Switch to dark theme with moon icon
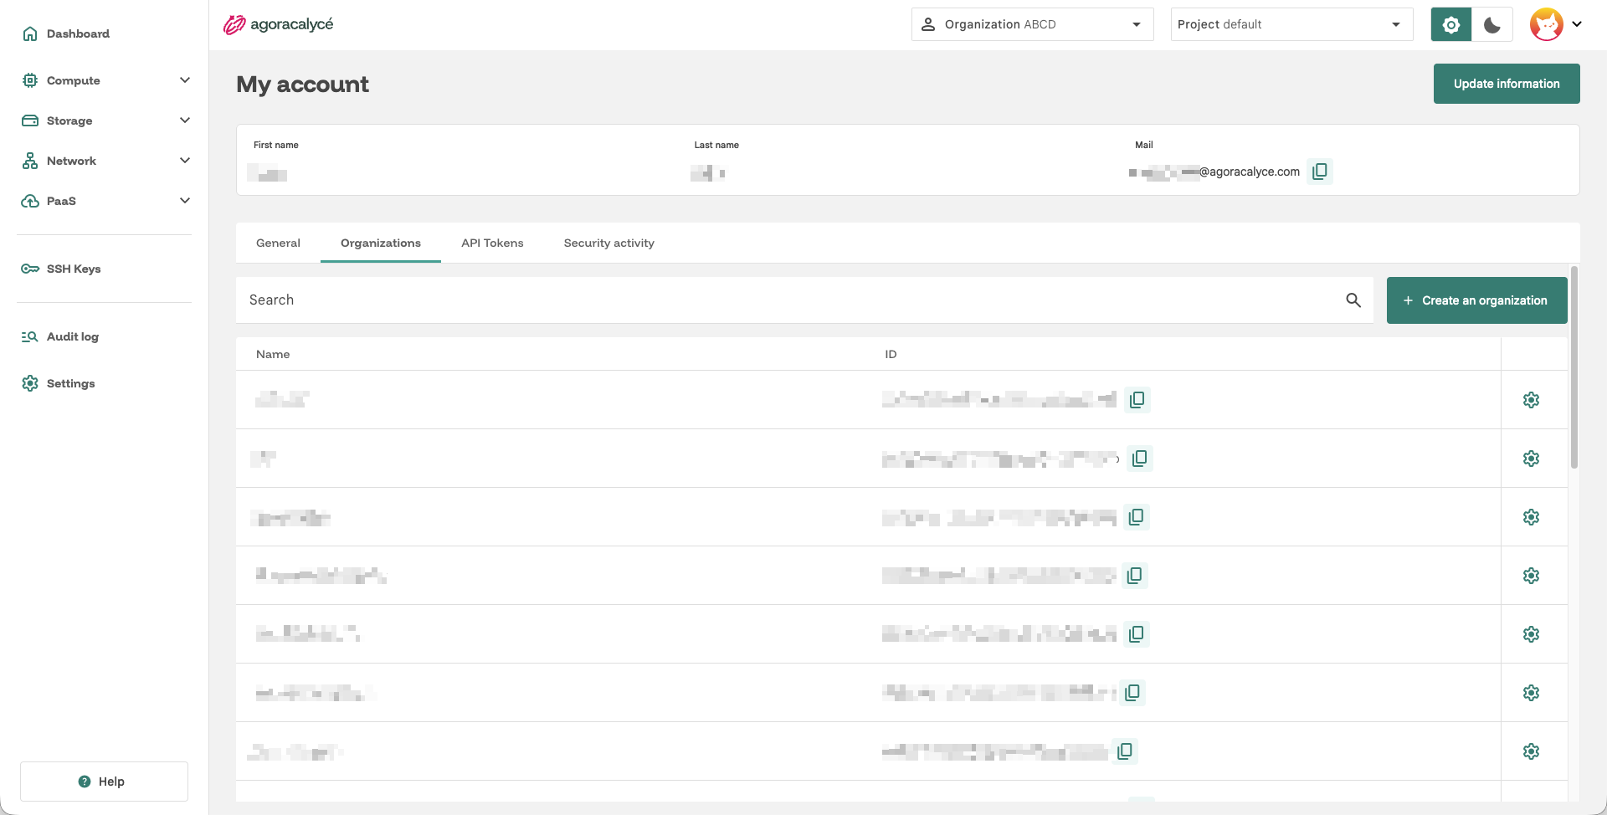Screen dimensions: 1607x815 1492,24
